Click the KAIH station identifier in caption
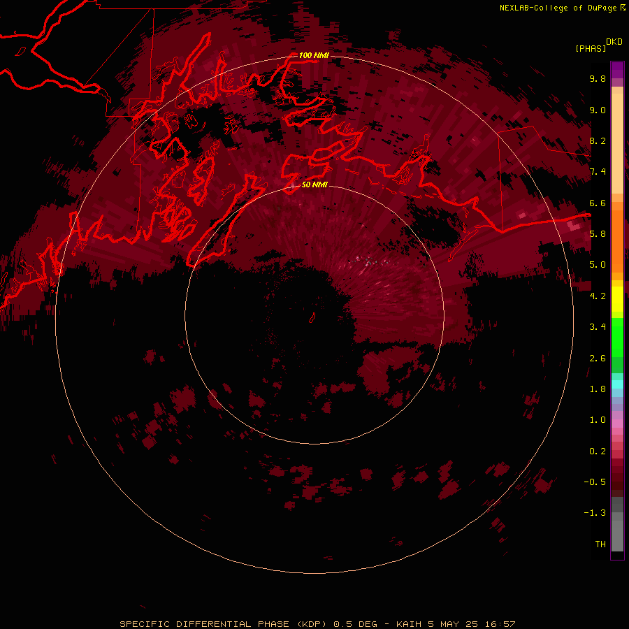Image resolution: width=629 pixels, height=629 pixels. (x=409, y=624)
